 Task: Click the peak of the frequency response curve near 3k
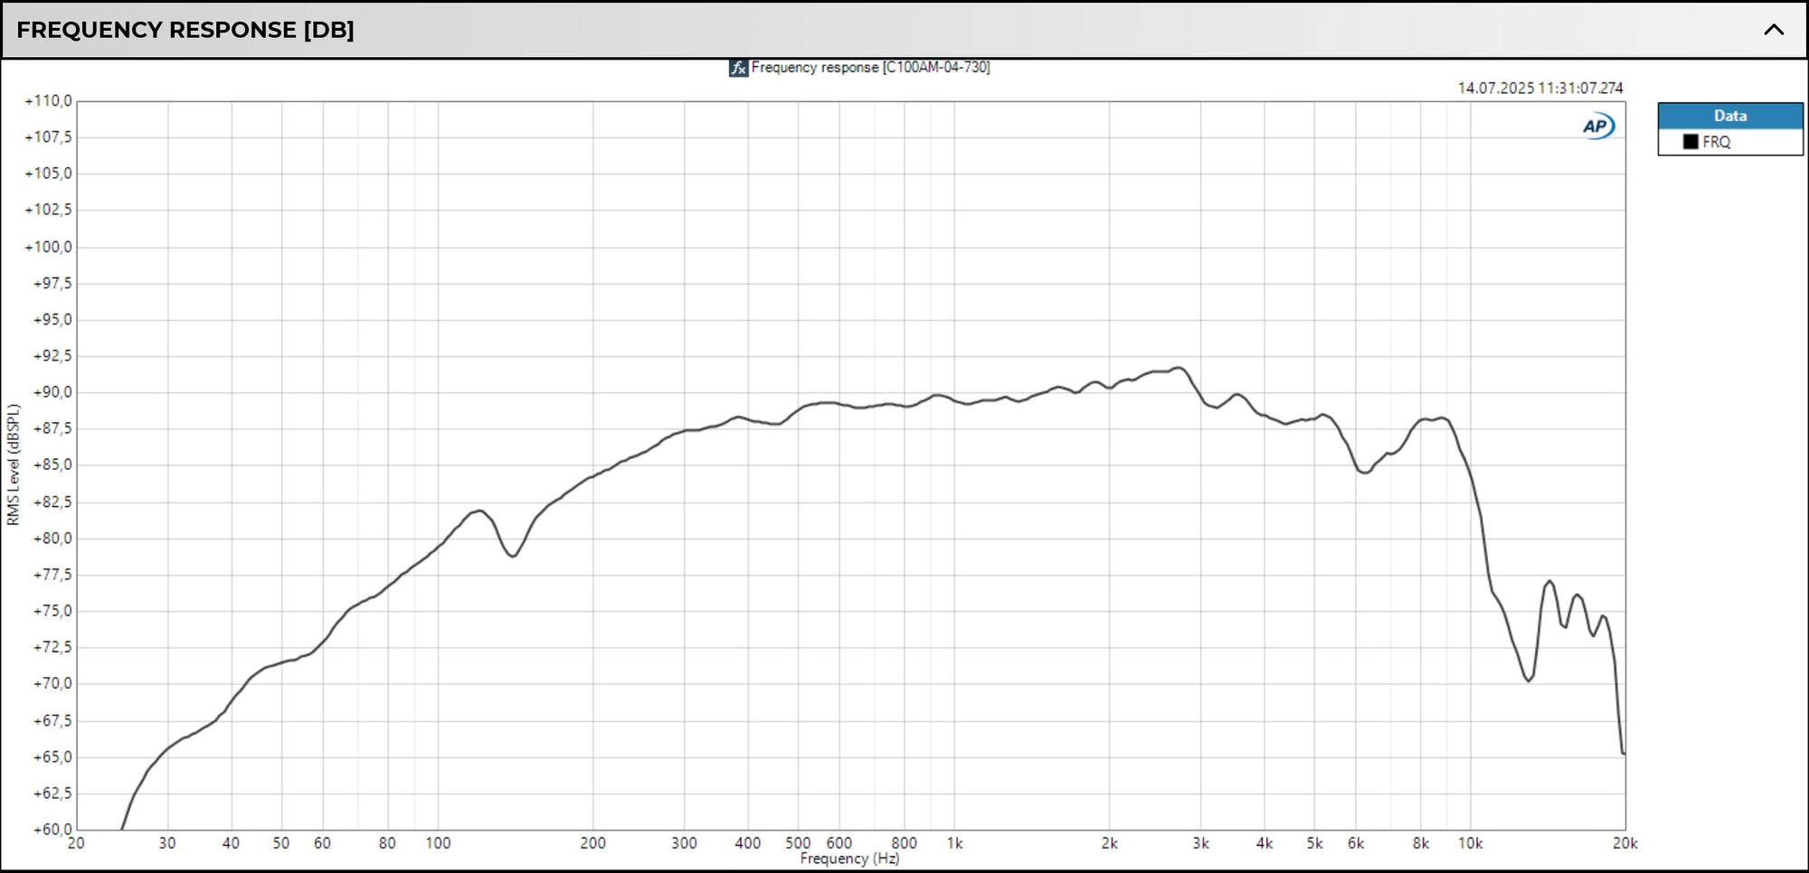pyautogui.click(x=1176, y=369)
